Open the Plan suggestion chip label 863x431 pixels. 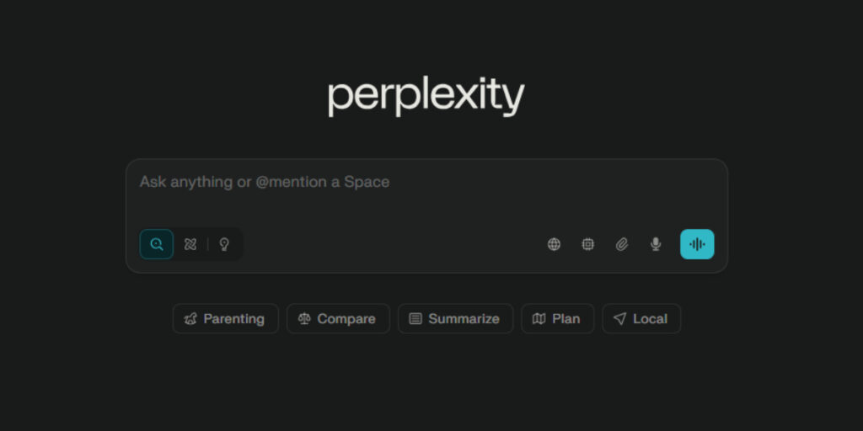tap(566, 319)
